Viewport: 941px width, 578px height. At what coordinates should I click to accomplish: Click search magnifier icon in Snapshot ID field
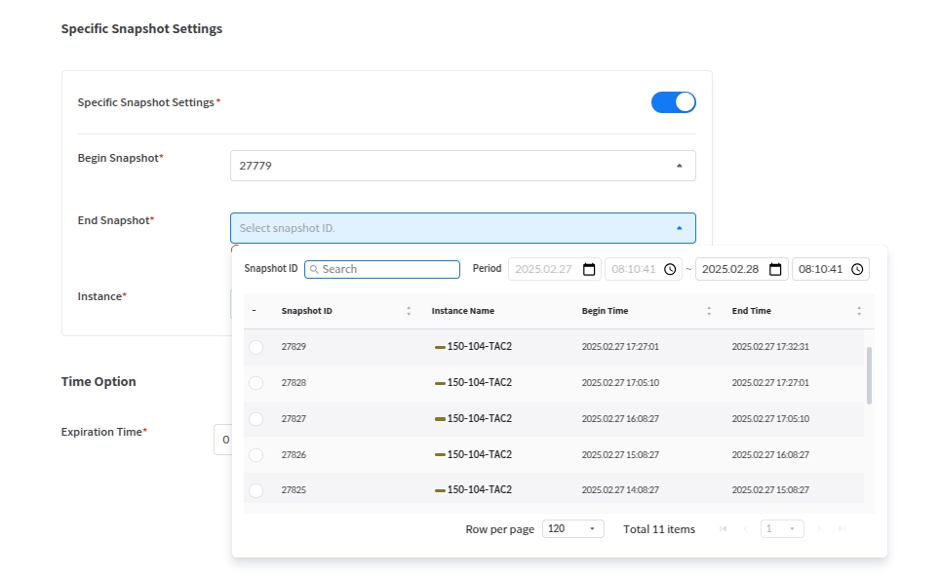coord(314,269)
